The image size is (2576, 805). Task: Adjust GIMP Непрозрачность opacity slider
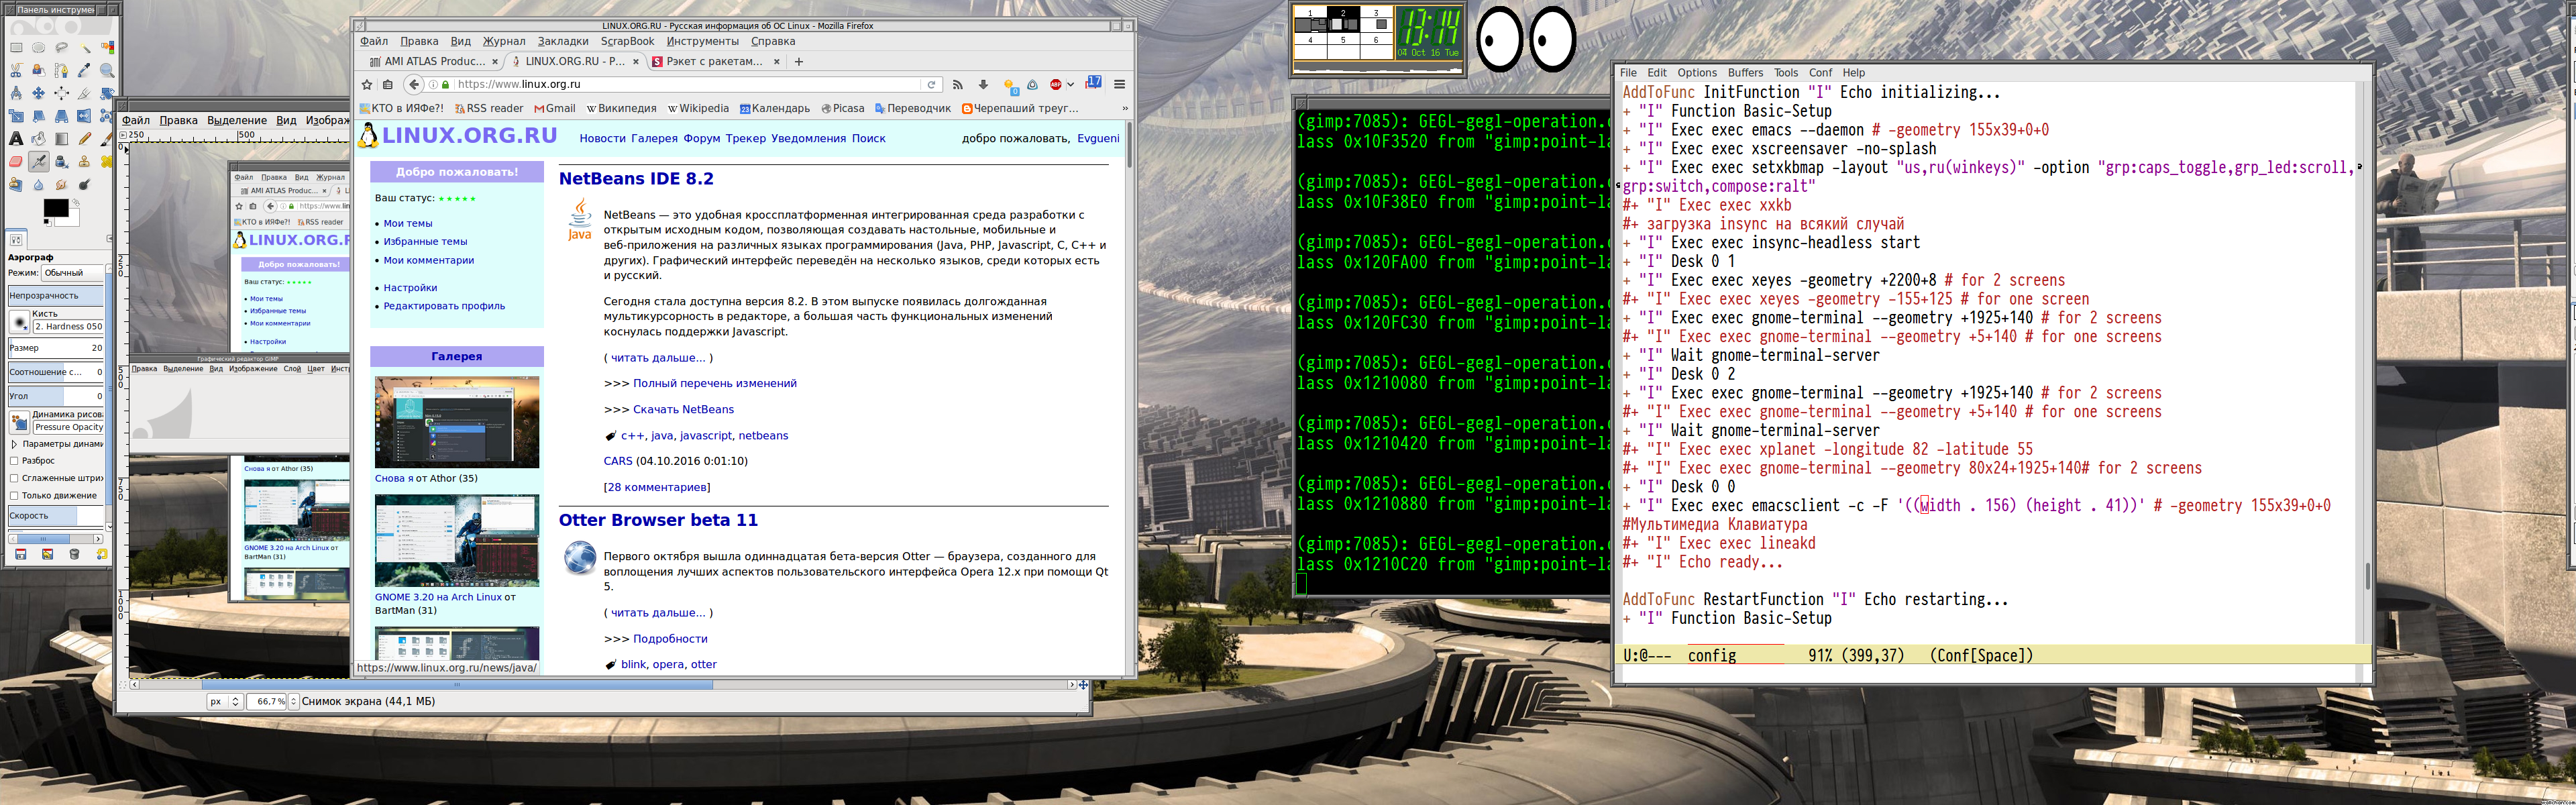point(56,296)
